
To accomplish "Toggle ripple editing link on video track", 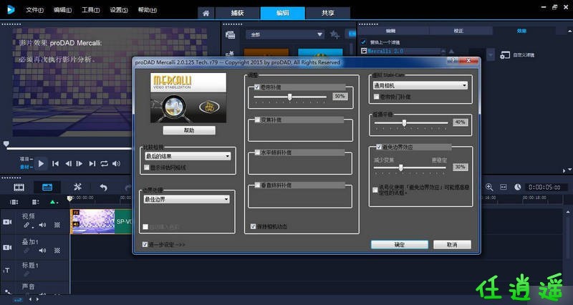I will pos(27,226).
